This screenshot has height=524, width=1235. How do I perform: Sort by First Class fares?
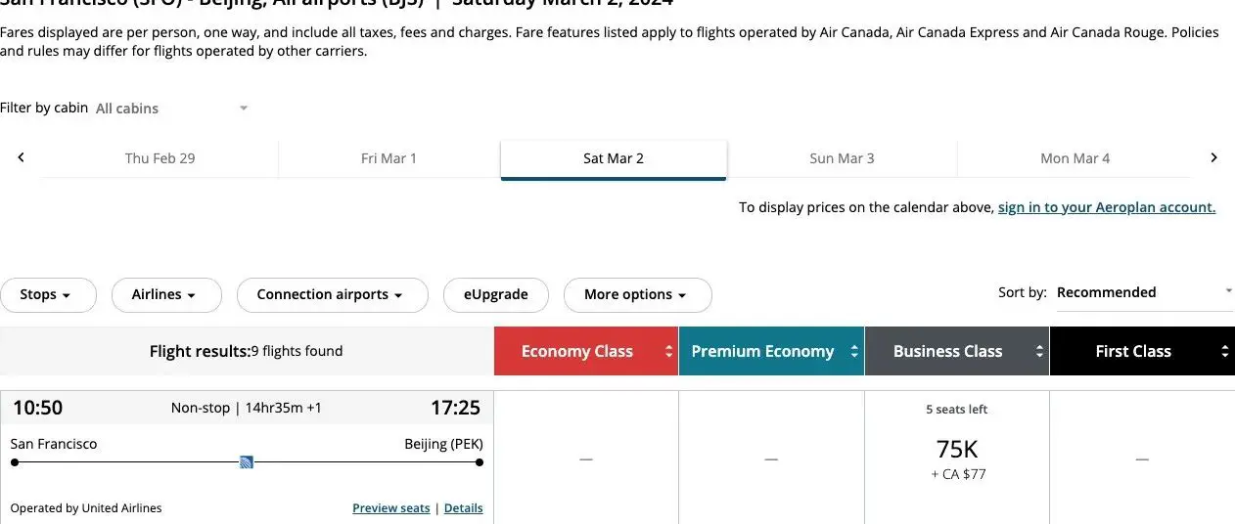point(1141,352)
